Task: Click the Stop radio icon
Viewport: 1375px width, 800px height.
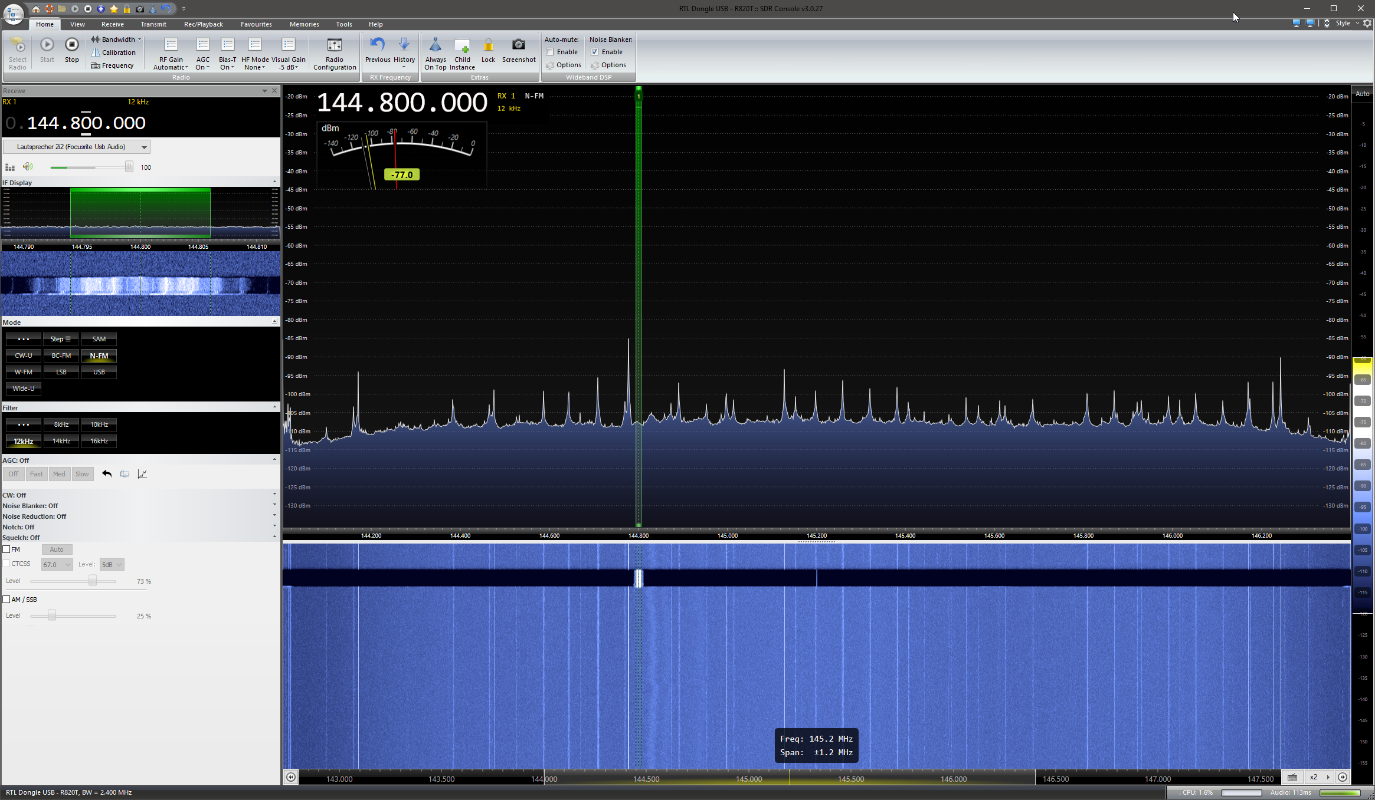Action: [71, 45]
